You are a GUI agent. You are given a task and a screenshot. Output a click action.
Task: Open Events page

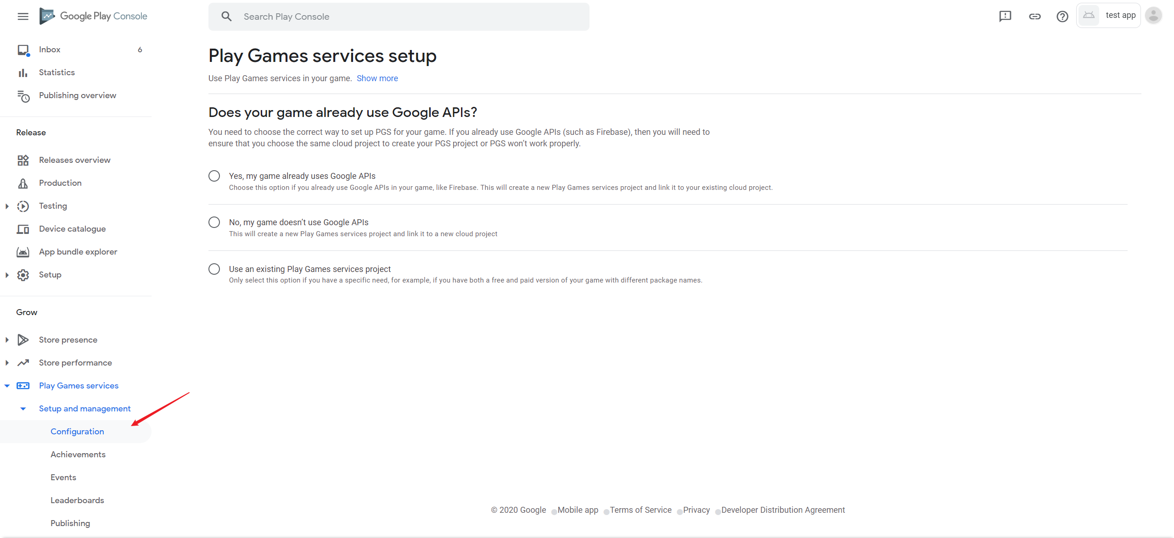[x=63, y=477]
